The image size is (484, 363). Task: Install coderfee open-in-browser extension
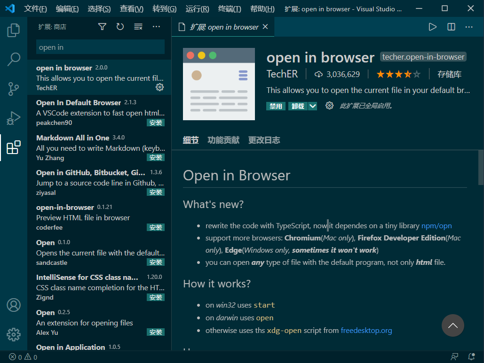pyautogui.click(x=156, y=227)
